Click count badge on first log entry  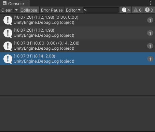pos(150,20)
